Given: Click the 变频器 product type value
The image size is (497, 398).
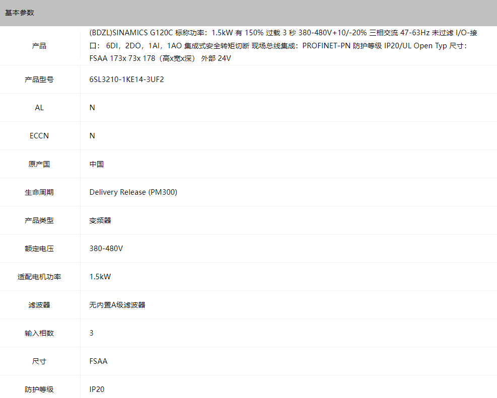Looking at the screenshot, I should (x=100, y=220).
